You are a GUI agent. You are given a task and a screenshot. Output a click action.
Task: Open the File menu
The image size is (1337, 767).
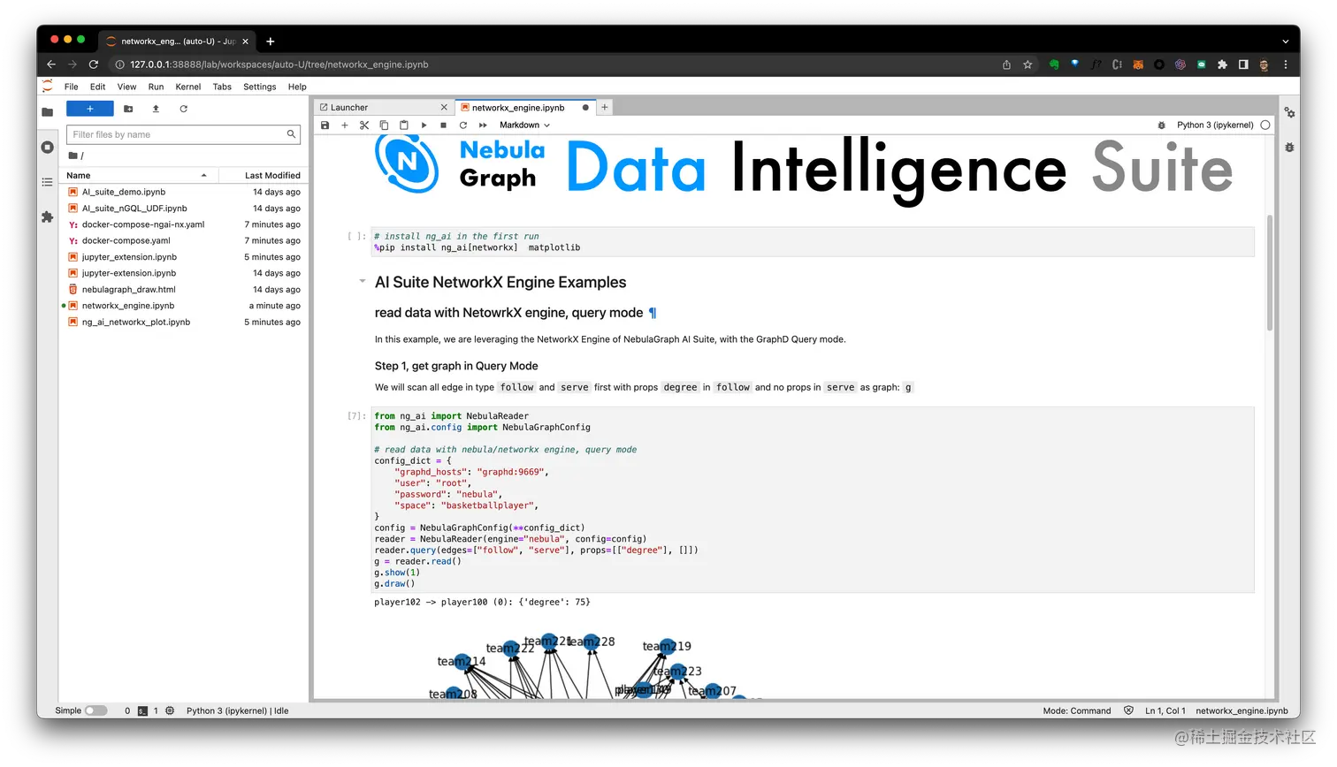(x=72, y=87)
